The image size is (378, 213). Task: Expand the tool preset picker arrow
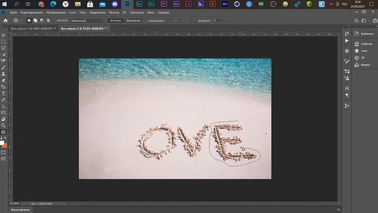coord(21,21)
